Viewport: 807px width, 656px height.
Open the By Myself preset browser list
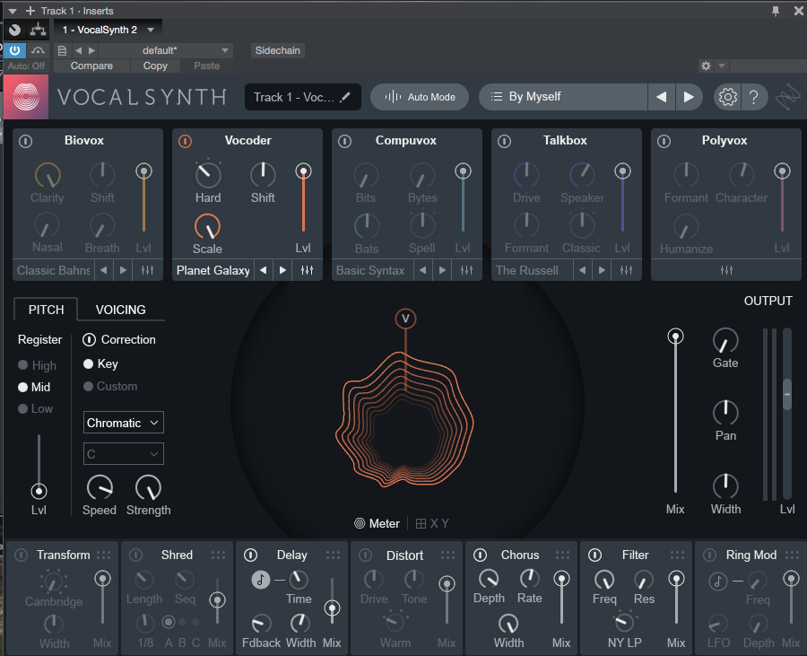point(563,97)
